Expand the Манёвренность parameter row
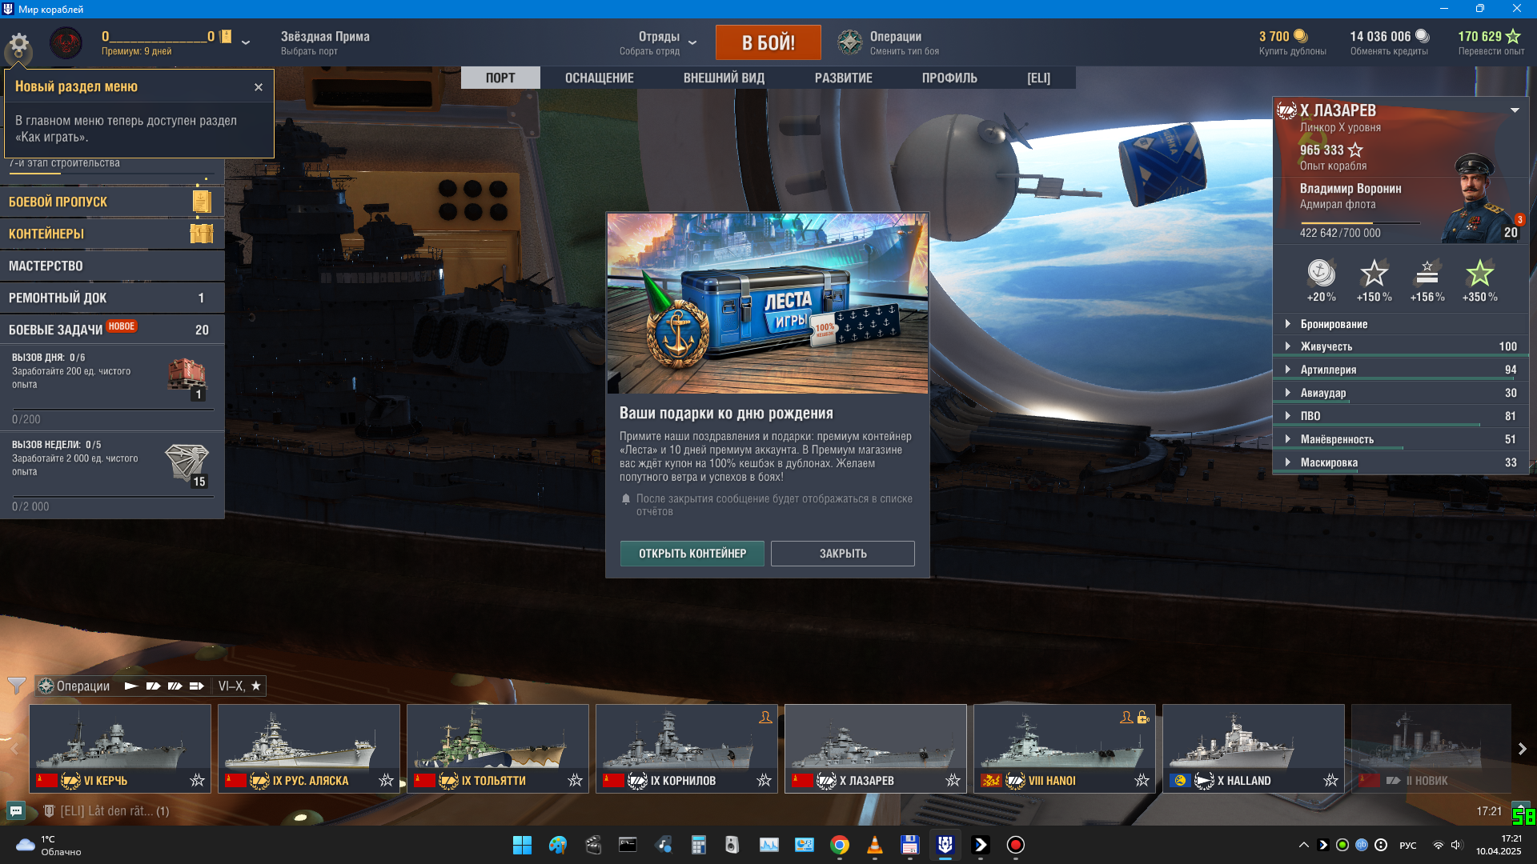Image resolution: width=1537 pixels, height=864 pixels. (x=1401, y=439)
